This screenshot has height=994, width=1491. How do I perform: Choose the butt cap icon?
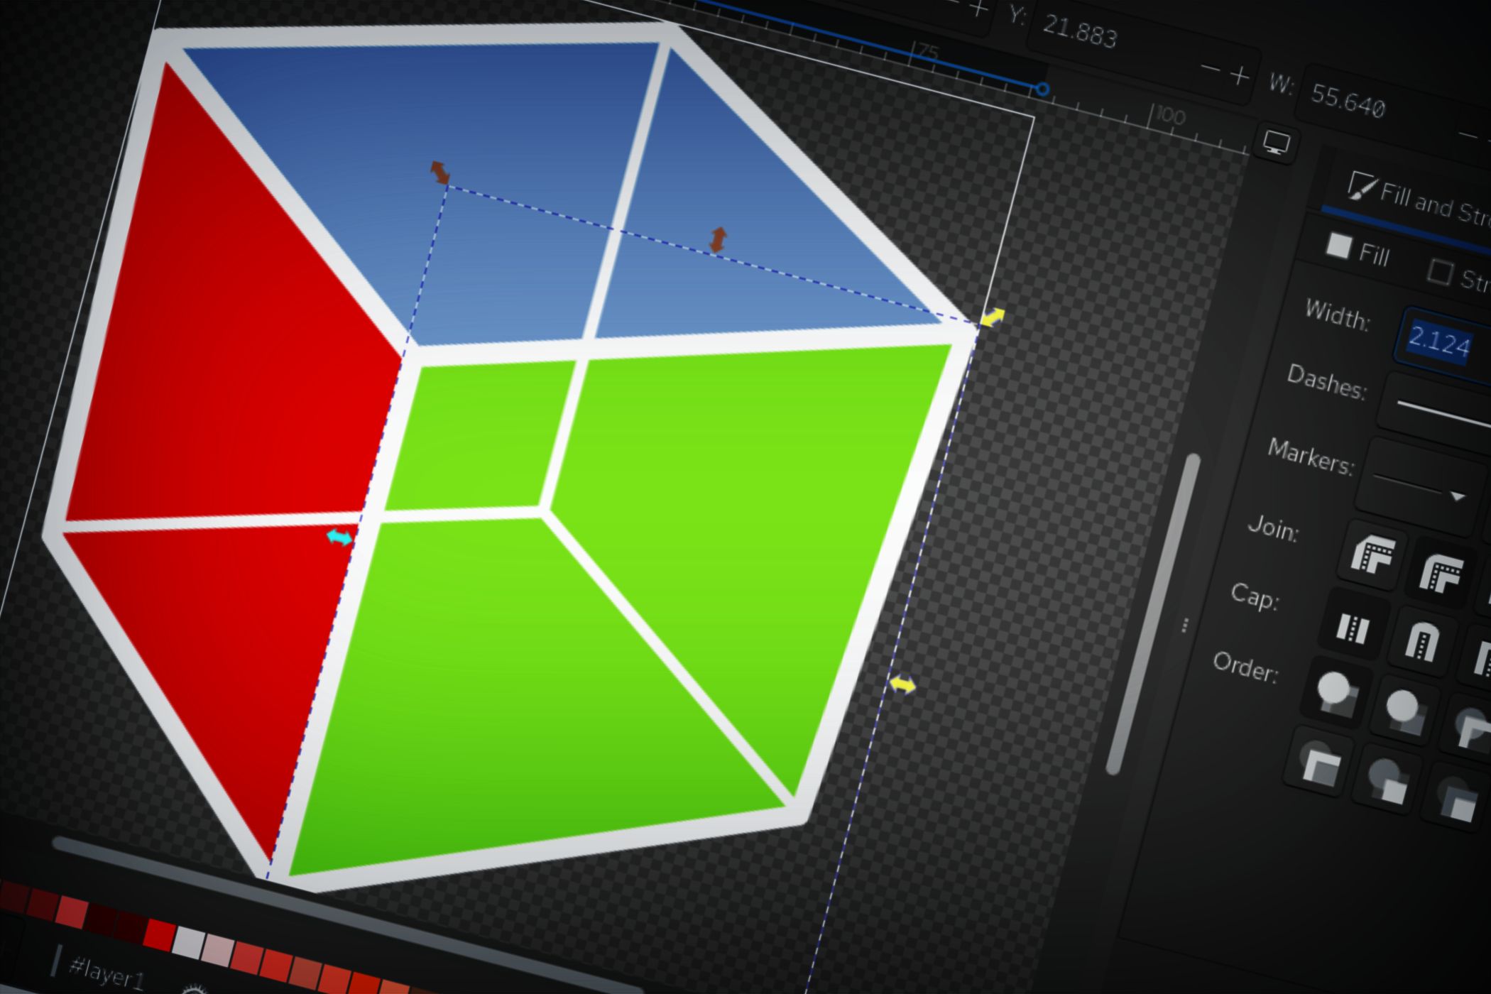(x=1353, y=628)
